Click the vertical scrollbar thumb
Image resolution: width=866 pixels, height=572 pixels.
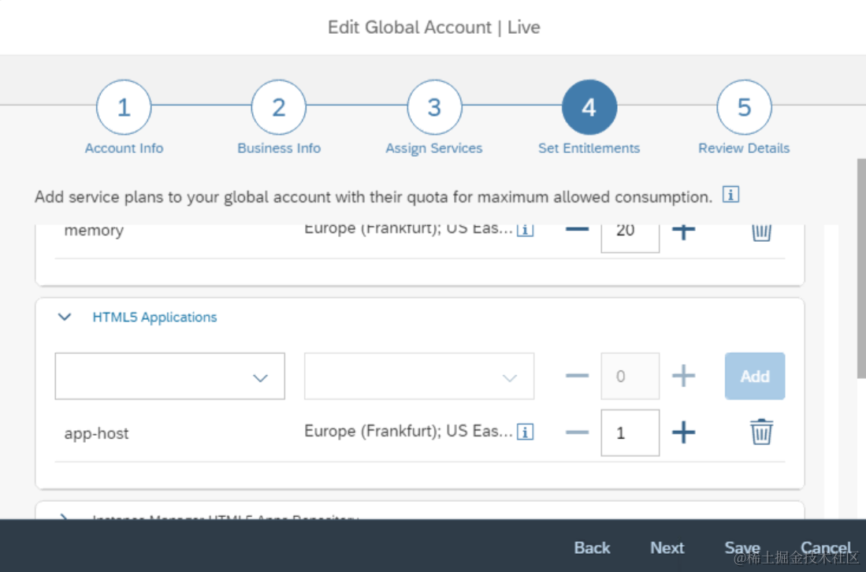point(861,269)
